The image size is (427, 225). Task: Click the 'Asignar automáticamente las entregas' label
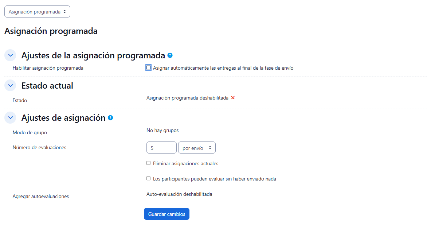223,68
